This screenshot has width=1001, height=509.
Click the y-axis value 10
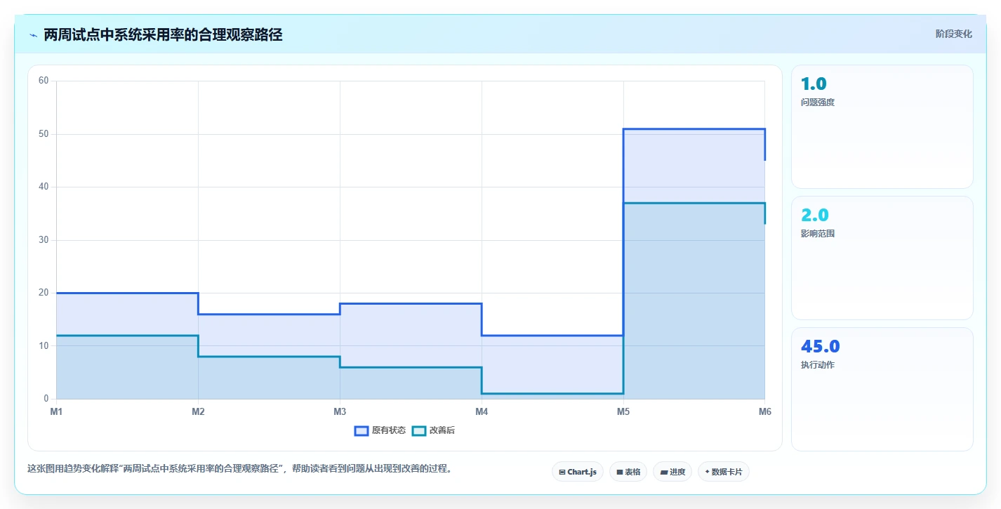tap(44, 345)
